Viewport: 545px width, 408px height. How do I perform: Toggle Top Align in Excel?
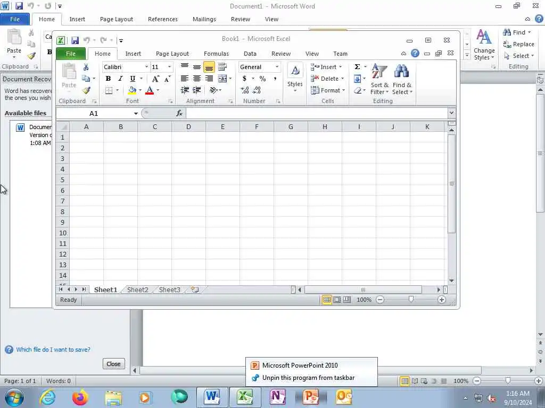pos(185,66)
